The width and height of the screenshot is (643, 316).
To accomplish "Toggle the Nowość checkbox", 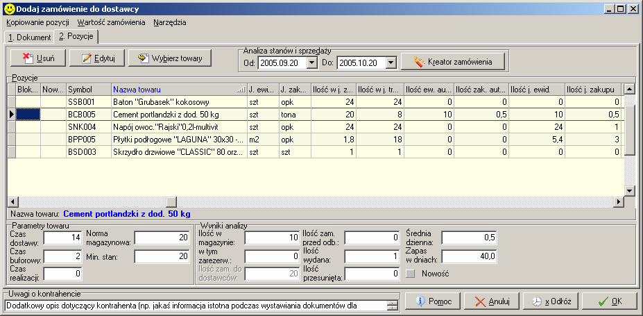I will (411, 274).
